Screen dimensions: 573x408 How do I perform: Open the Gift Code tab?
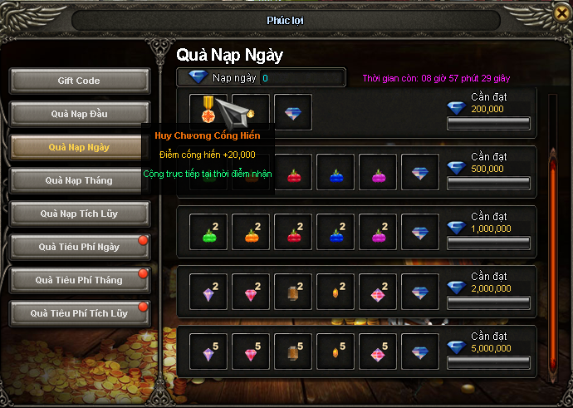79,81
